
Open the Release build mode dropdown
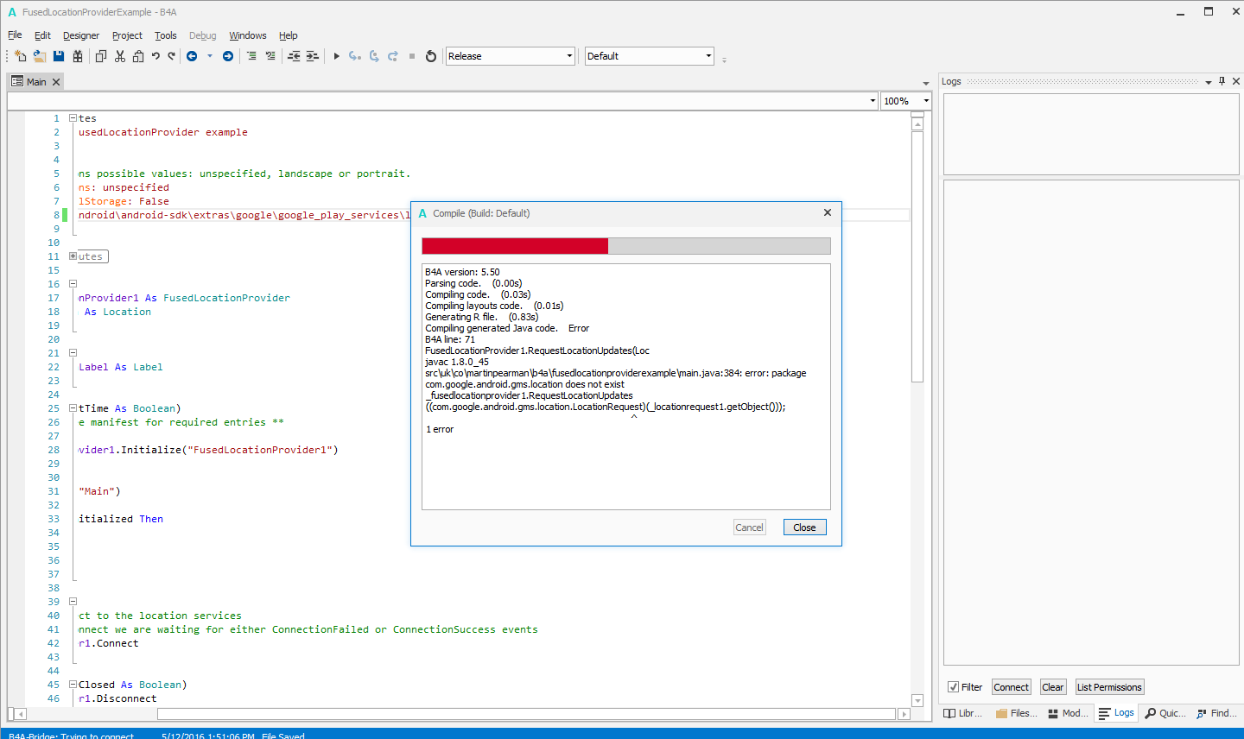click(x=511, y=56)
